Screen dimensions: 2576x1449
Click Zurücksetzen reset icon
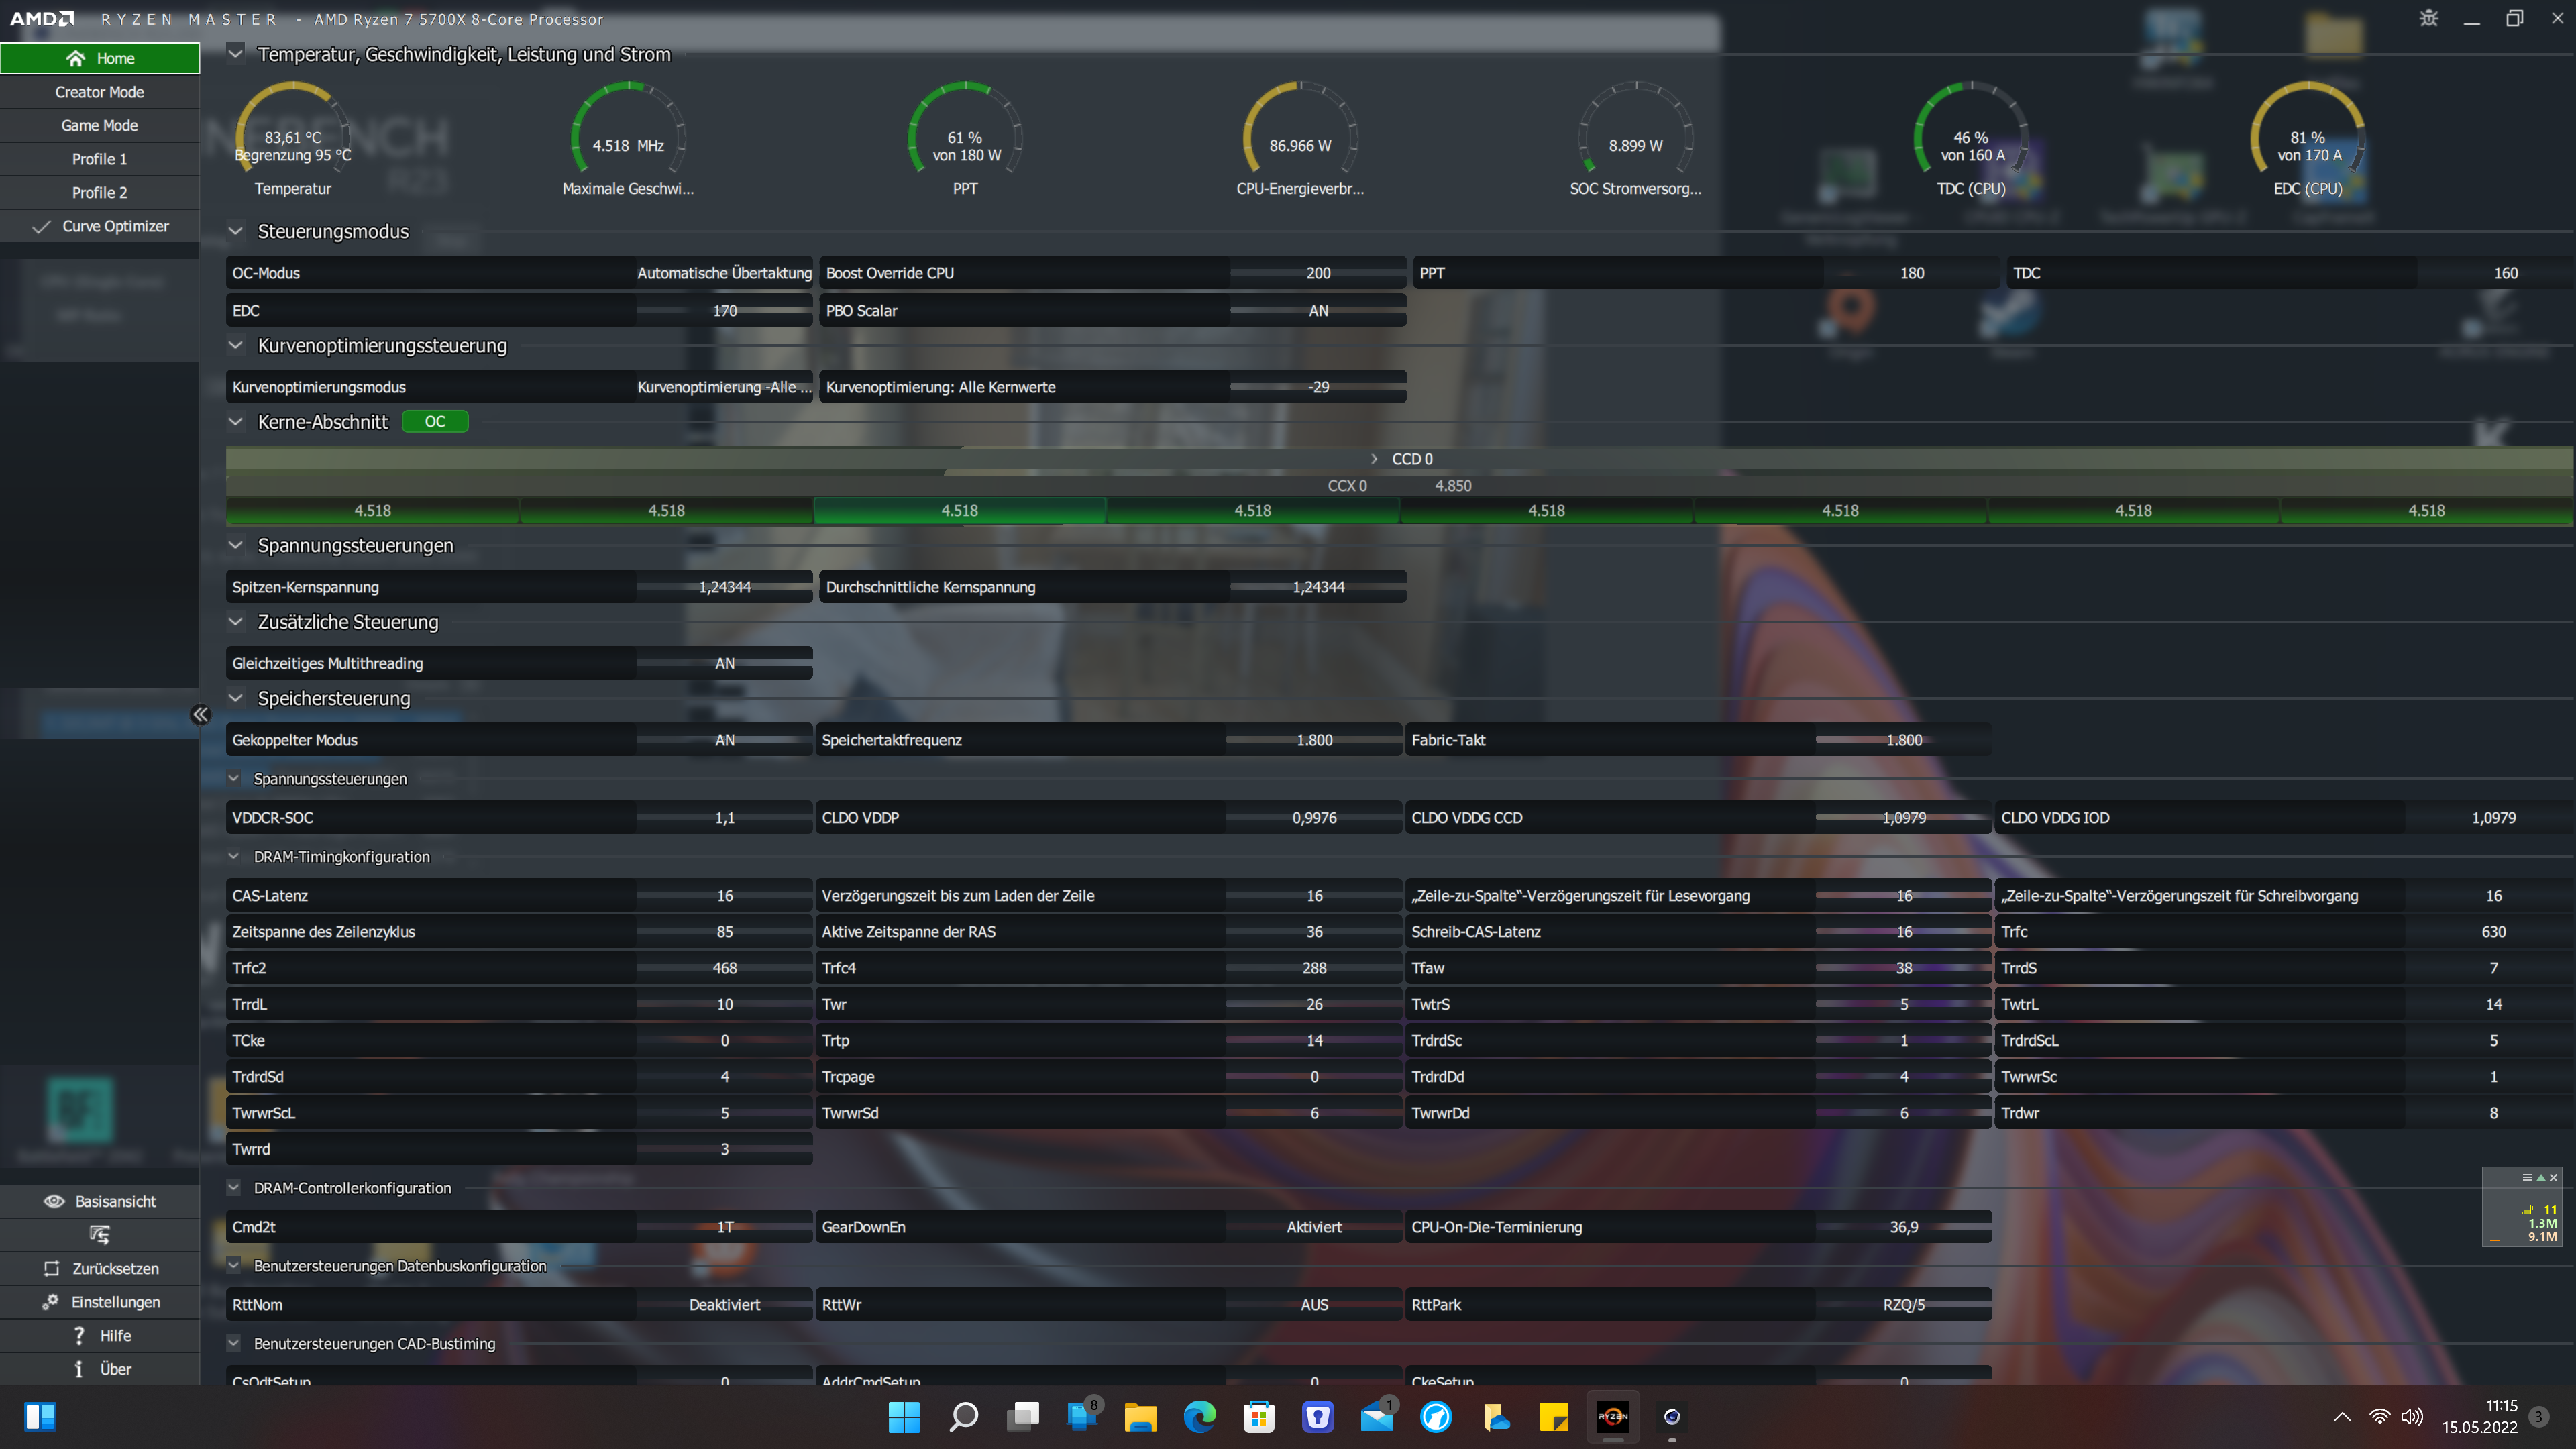point(51,1268)
